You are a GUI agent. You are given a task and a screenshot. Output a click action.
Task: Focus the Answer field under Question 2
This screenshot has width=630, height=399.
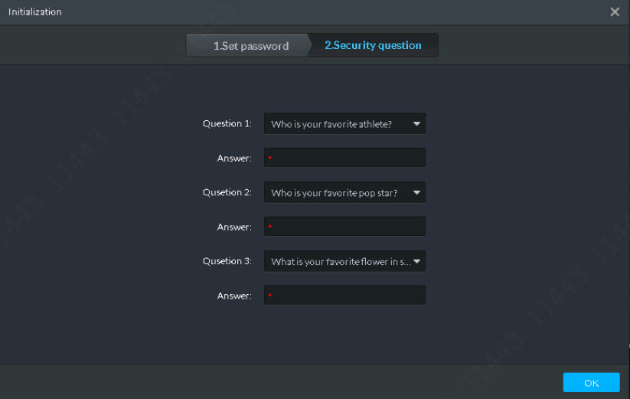click(x=344, y=227)
